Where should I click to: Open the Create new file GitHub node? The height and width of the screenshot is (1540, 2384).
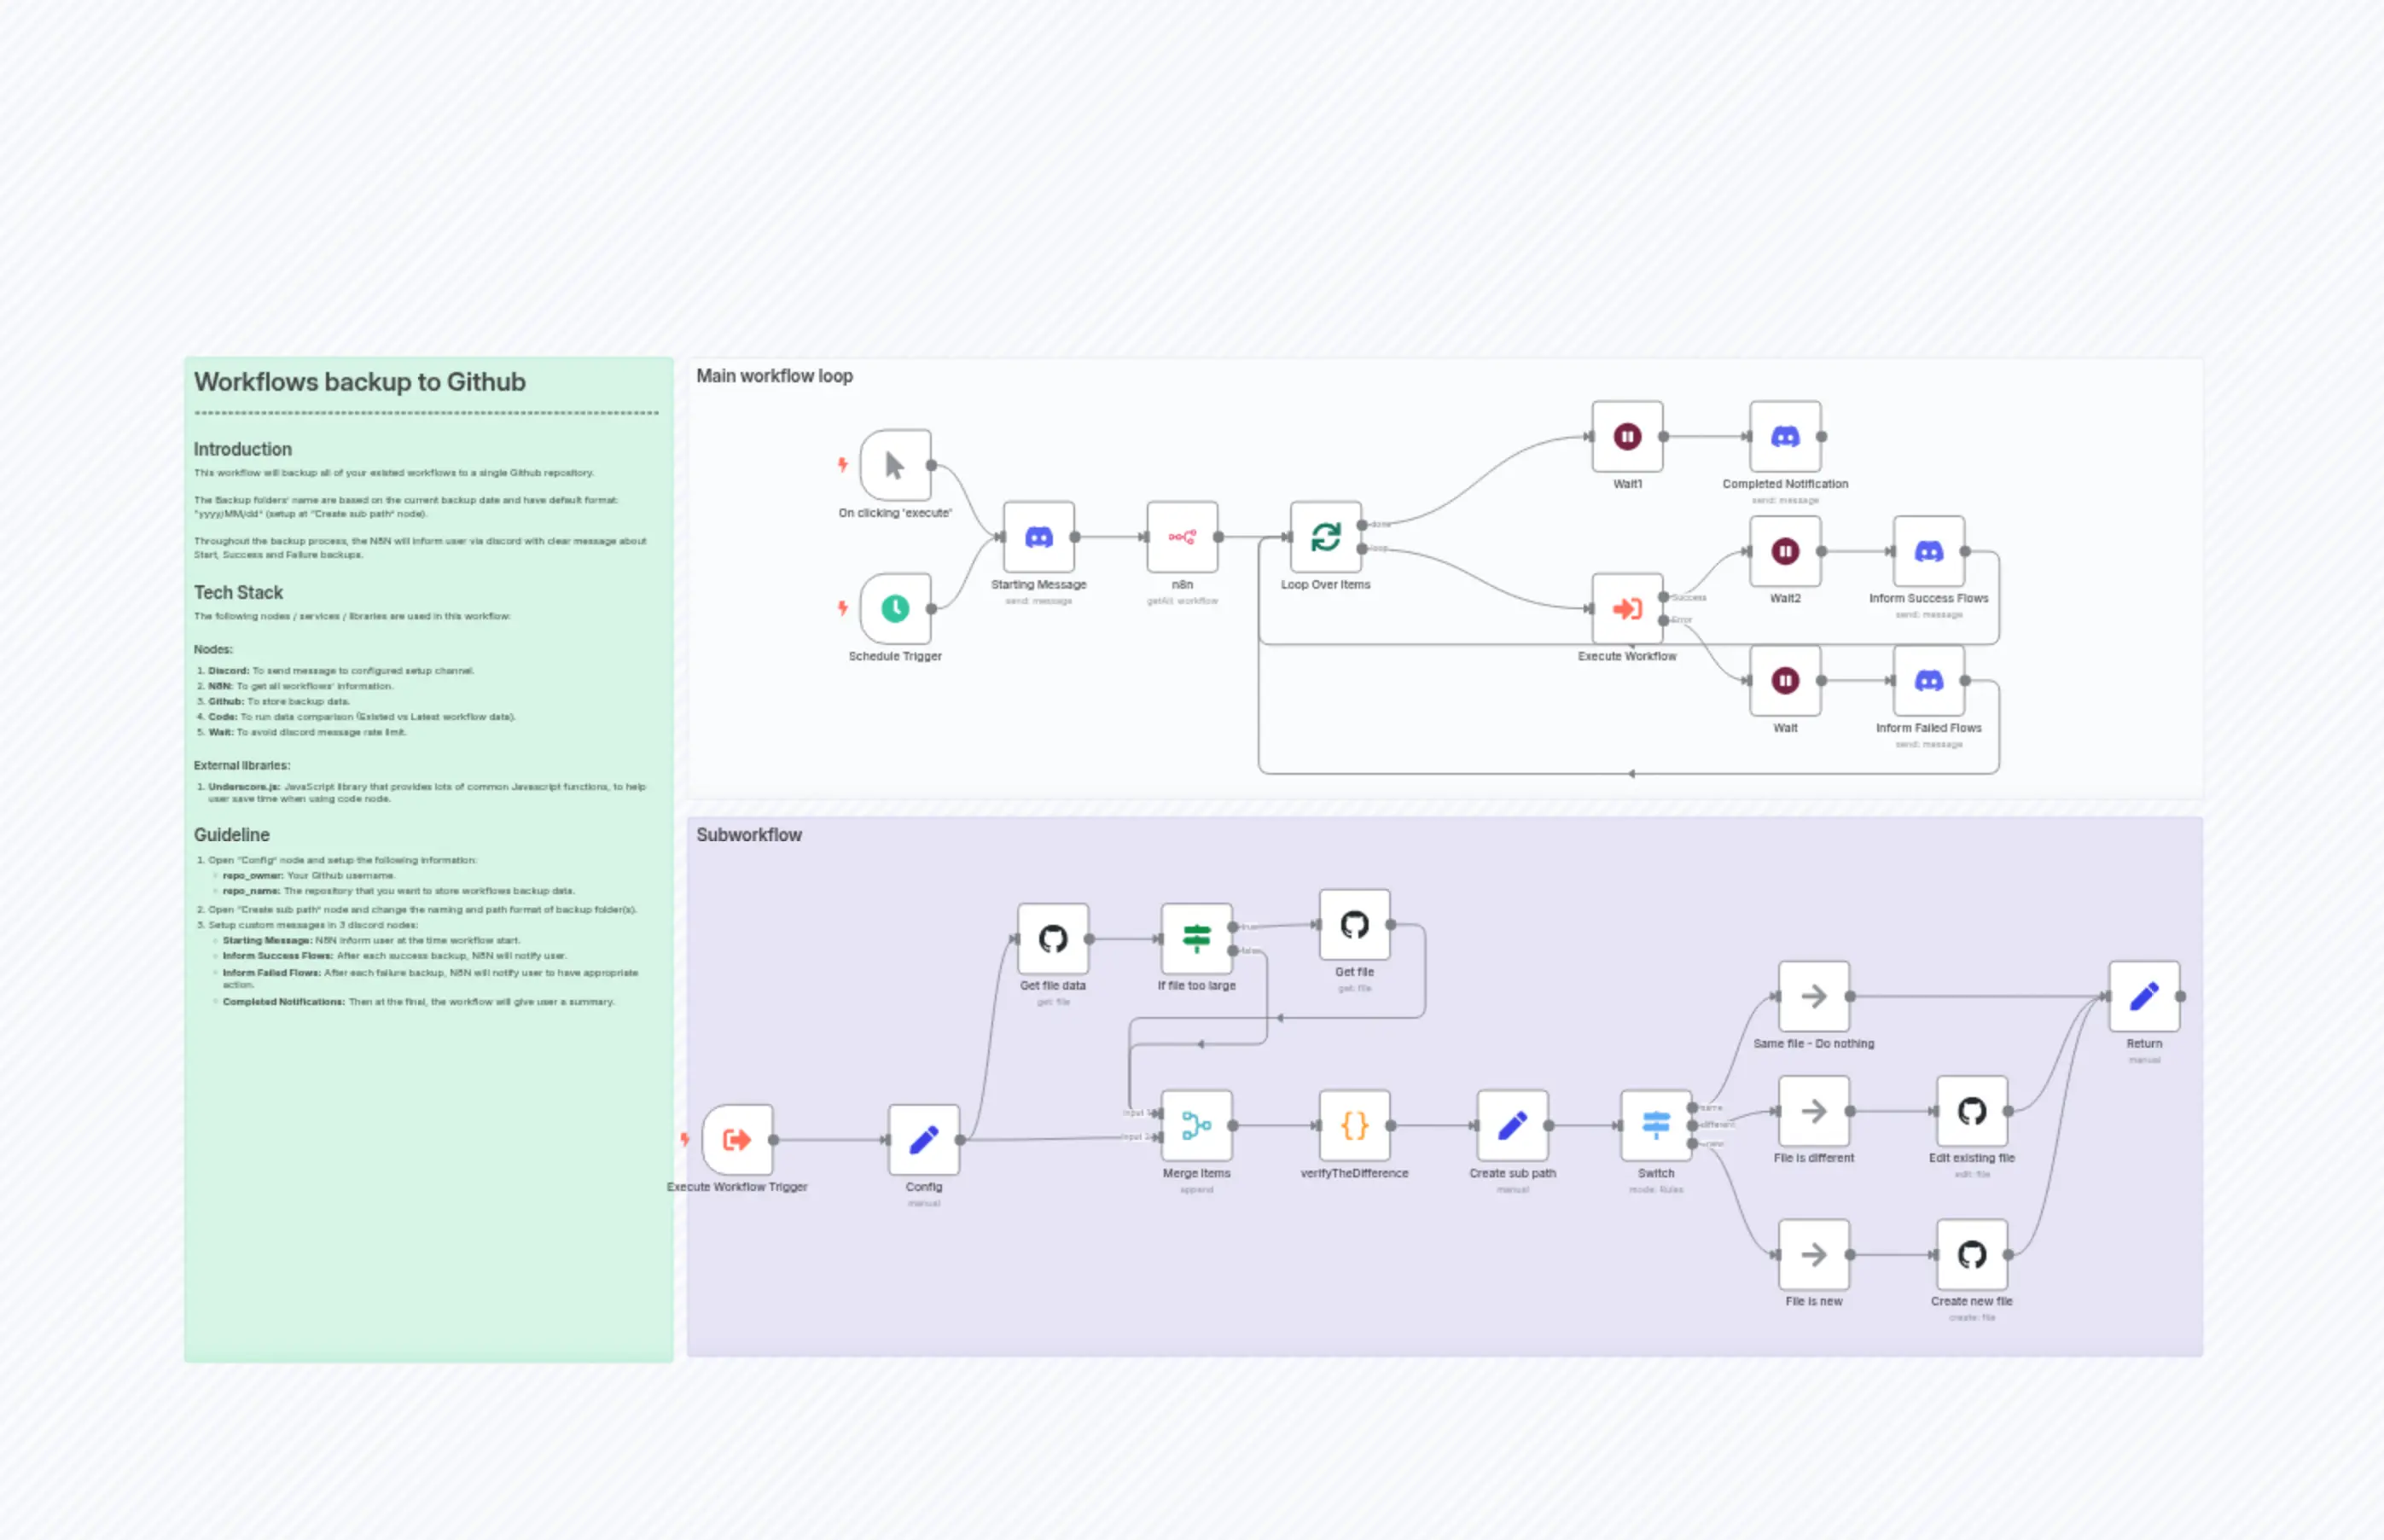(x=1971, y=1255)
